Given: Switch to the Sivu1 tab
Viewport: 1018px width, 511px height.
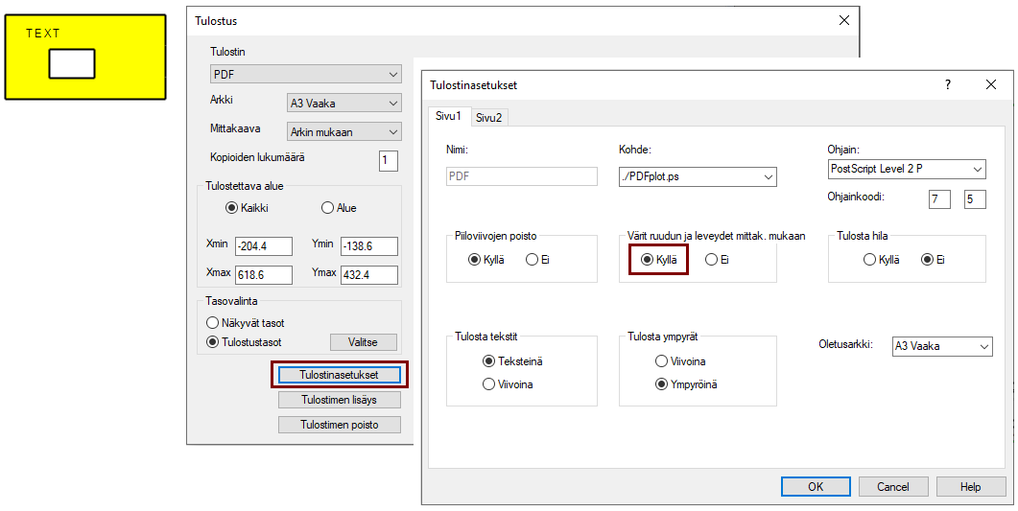Looking at the screenshot, I should click(x=448, y=116).
